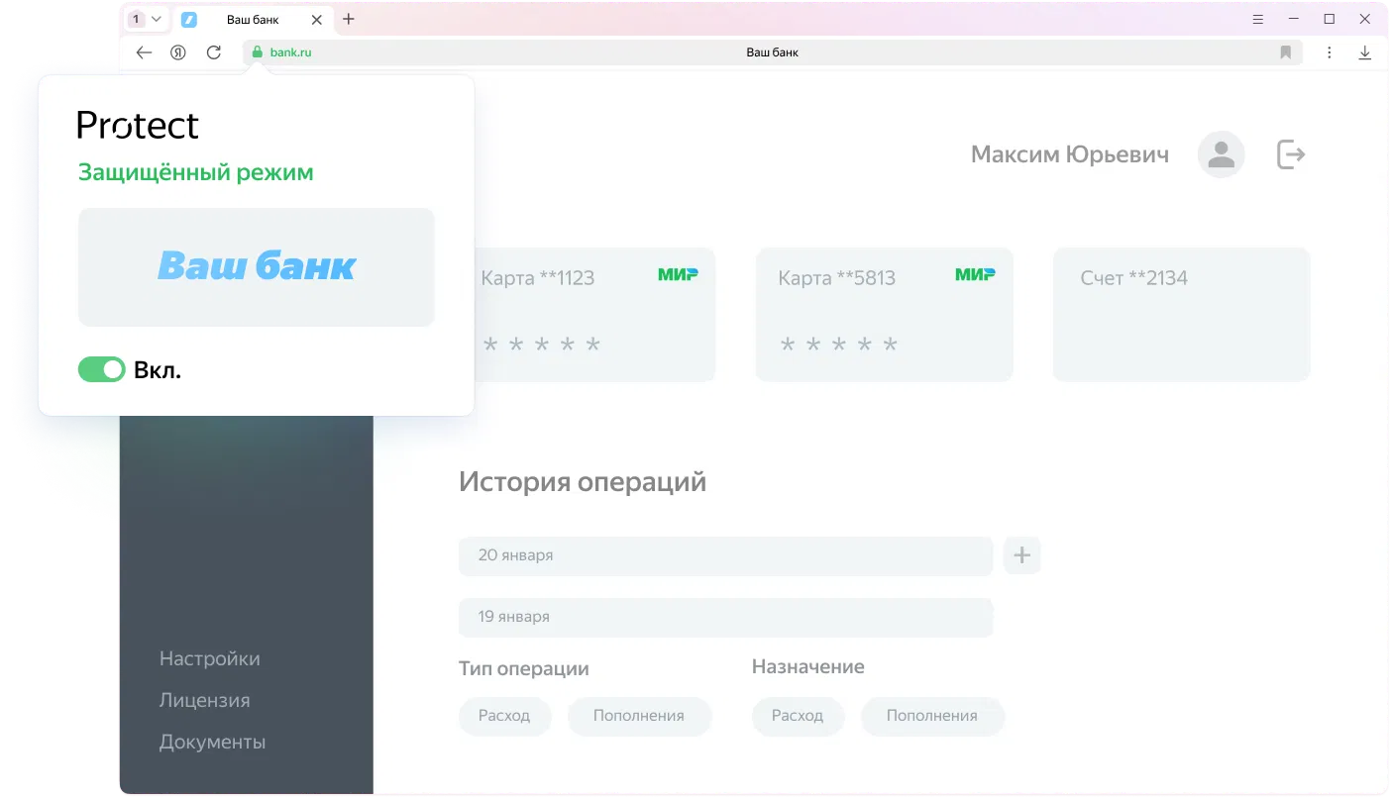
Task: Click the plus button beside 20 января
Action: [x=1021, y=555]
